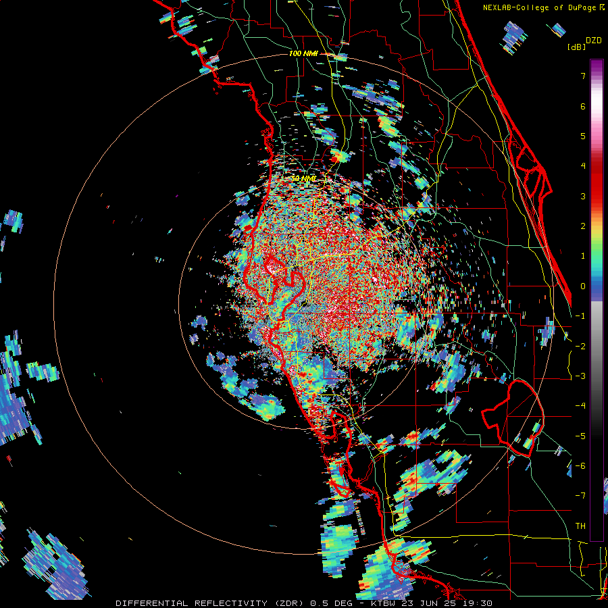This screenshot has height=608, width=608.
Task: Click the DZD legend title
Action: point(594,40)
